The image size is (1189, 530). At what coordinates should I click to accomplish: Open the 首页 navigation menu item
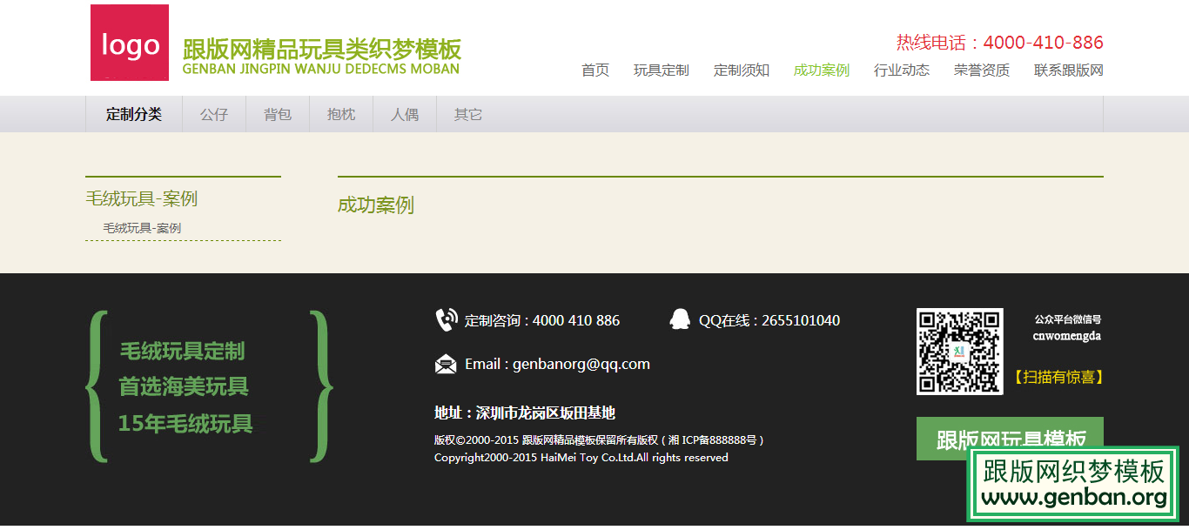click(x=595, y=70)
